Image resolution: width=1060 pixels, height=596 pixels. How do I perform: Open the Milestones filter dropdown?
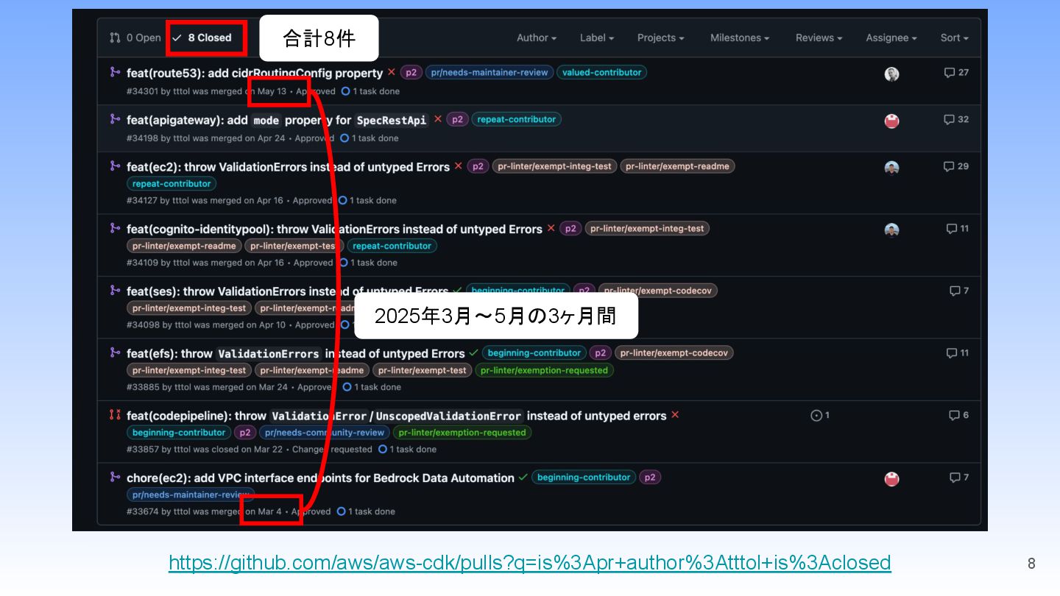pyautogui.click(x=740, y=38)
